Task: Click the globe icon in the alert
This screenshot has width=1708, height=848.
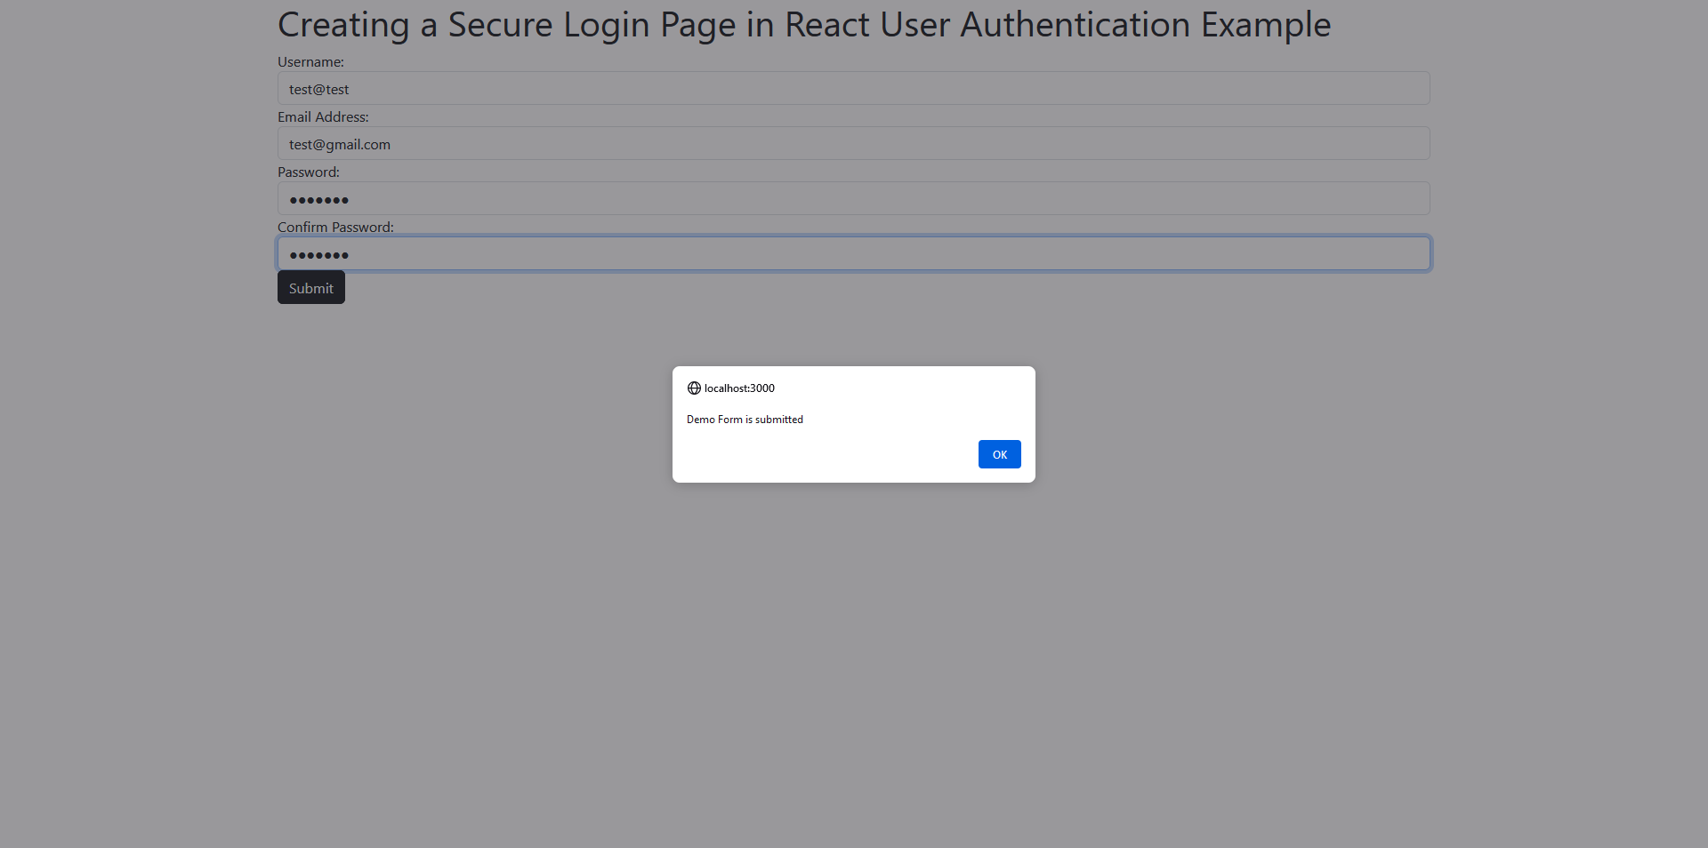Action: pos(694,388)
